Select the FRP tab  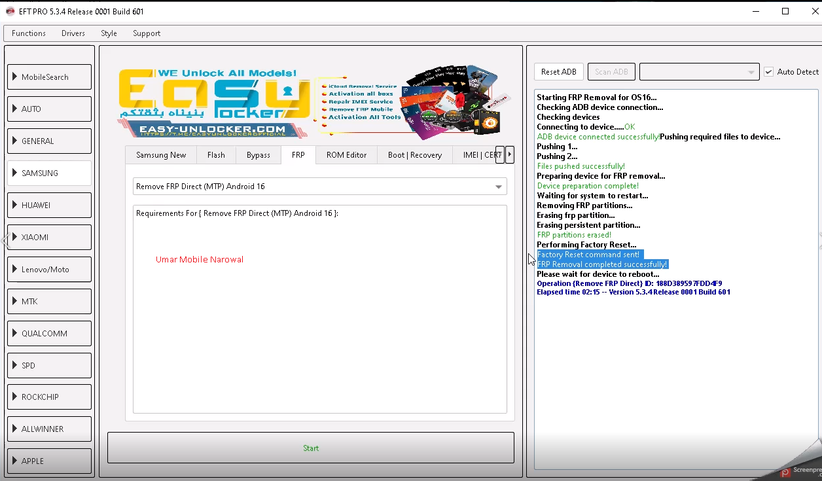point(298,155)
